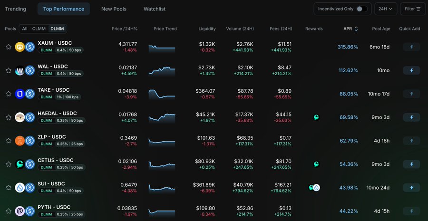Screen dimensions: 428x221
Task: Click the $361.89K liquidity value
Action: tap(204, 185)
